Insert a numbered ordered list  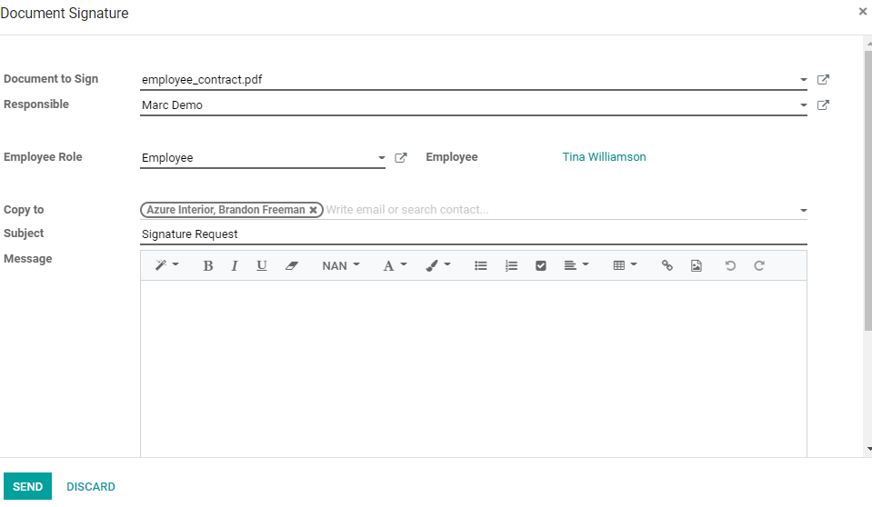(511, 266)
